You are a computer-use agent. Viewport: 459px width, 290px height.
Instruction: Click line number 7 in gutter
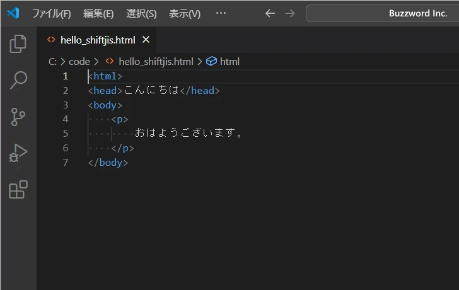pyautogui.click(x=66, y=163)
